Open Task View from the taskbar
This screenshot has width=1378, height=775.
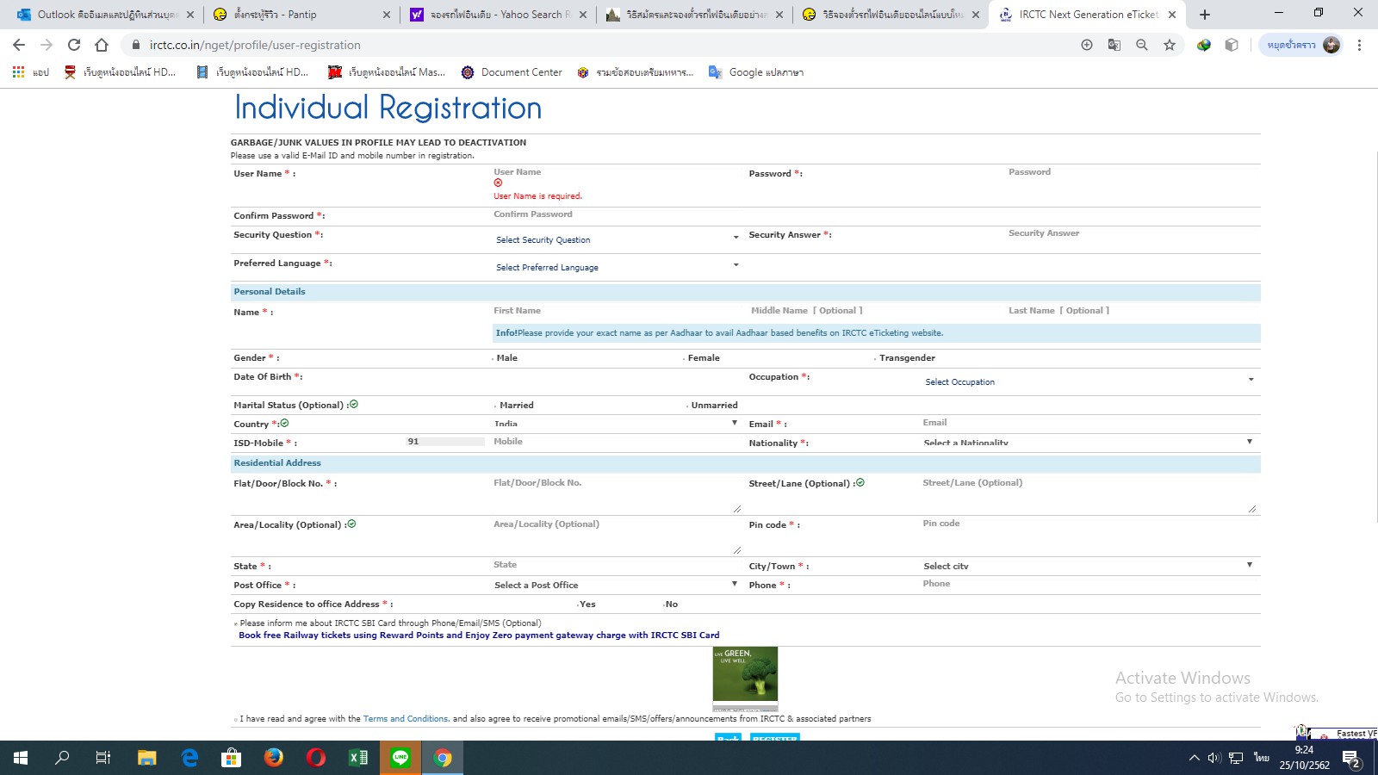103,758
